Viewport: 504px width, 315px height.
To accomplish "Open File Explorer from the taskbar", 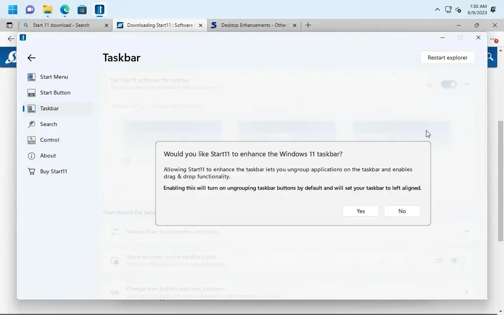I will point(47,9).
